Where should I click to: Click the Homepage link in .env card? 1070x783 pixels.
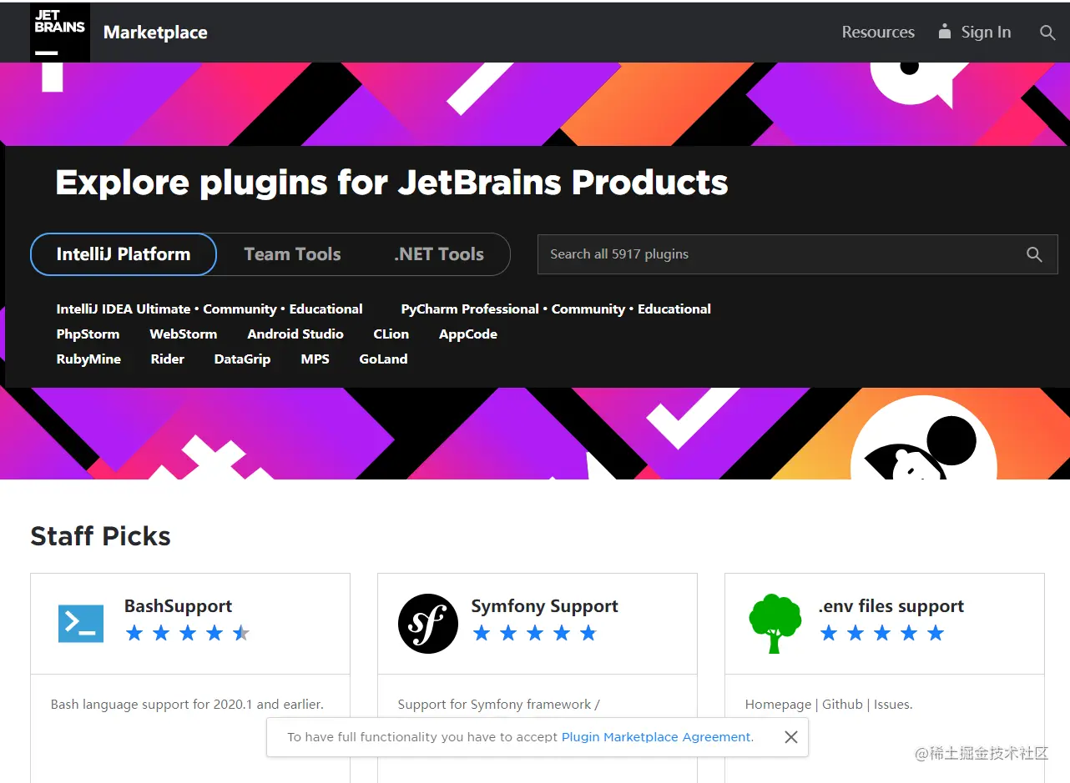(x=778, y=705)
